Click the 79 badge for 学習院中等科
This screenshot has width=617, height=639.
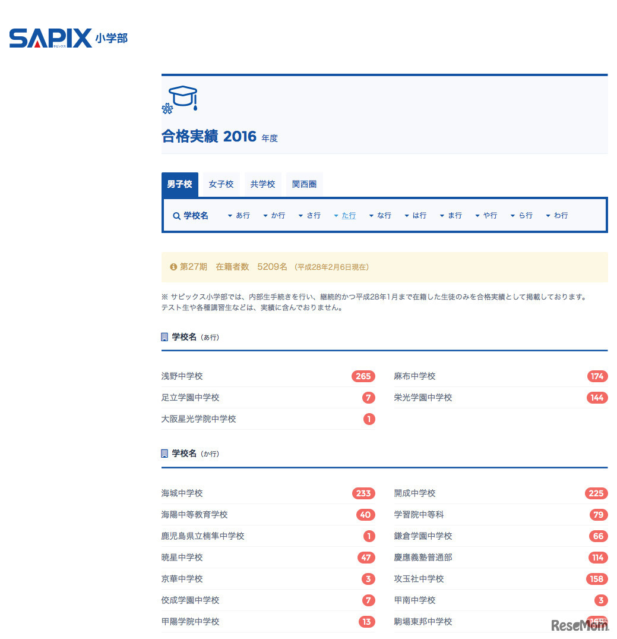click(598, 515)
